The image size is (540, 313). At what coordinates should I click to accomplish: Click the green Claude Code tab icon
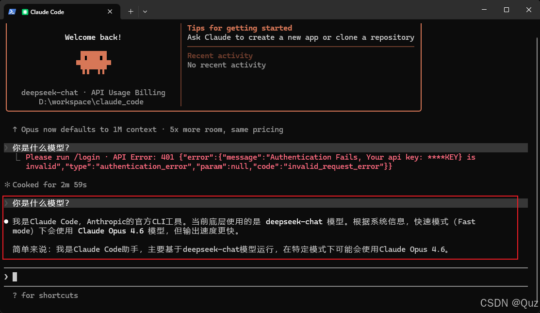(25, 12)
